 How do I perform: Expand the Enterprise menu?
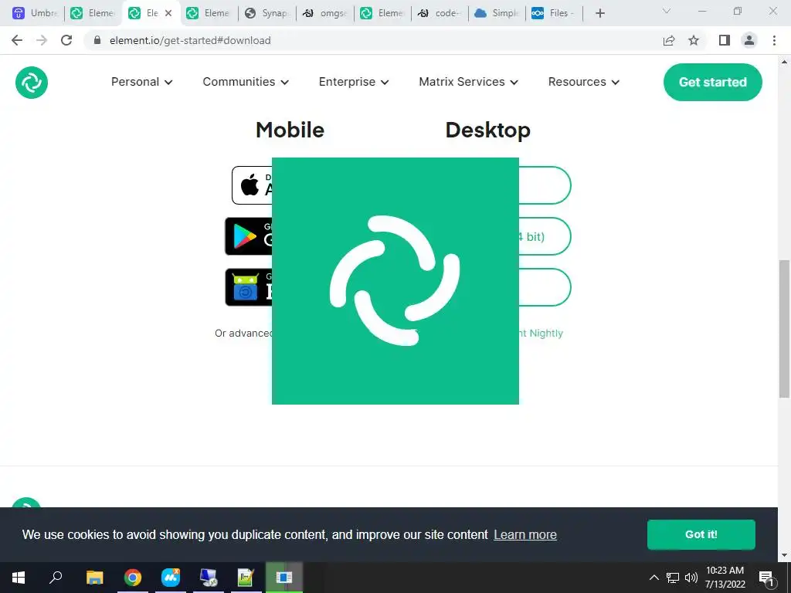coord(354,82)
